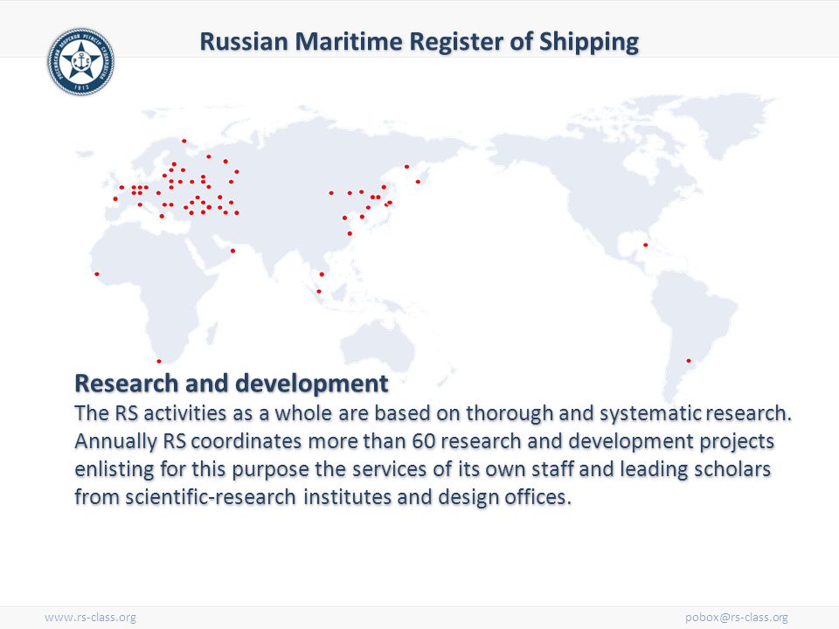
Task: Click the red dot near the Persian Gulf
Action: point(232,251)
